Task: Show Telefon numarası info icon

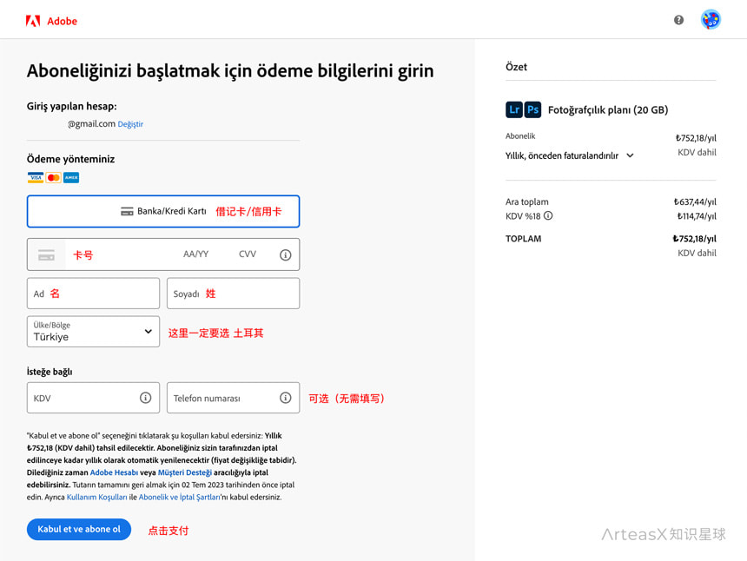Action: (x=286, y=397)
